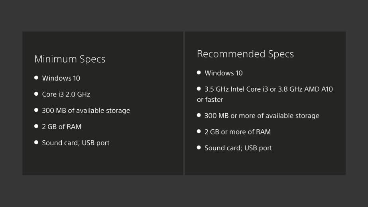
Task: Click the bullet beside 2 GB of RAM
Action: [36, 126]
